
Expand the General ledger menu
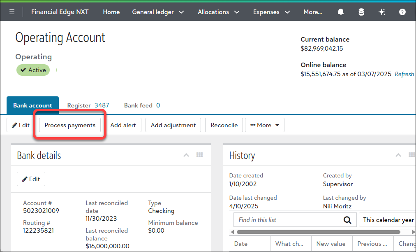coord(157,12)
